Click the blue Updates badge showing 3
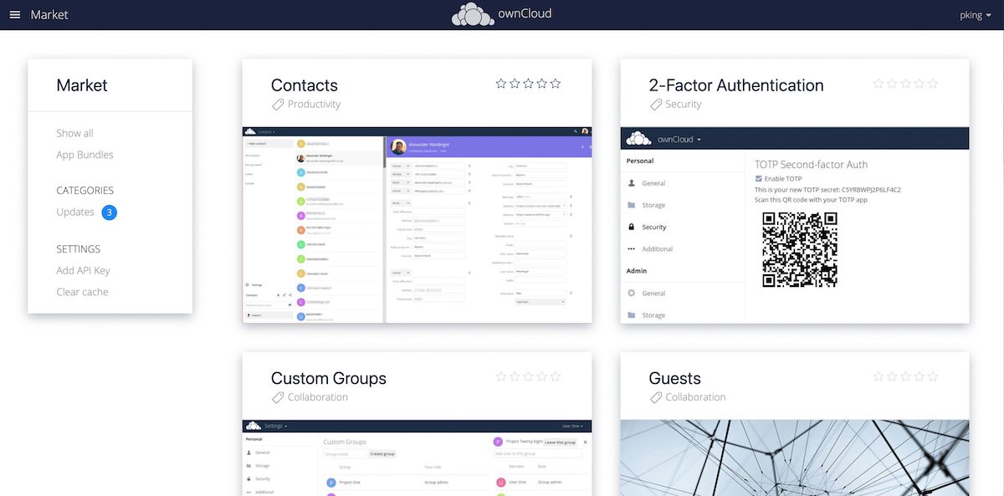This screenshot has height=496, width=1004. [109, 212]
